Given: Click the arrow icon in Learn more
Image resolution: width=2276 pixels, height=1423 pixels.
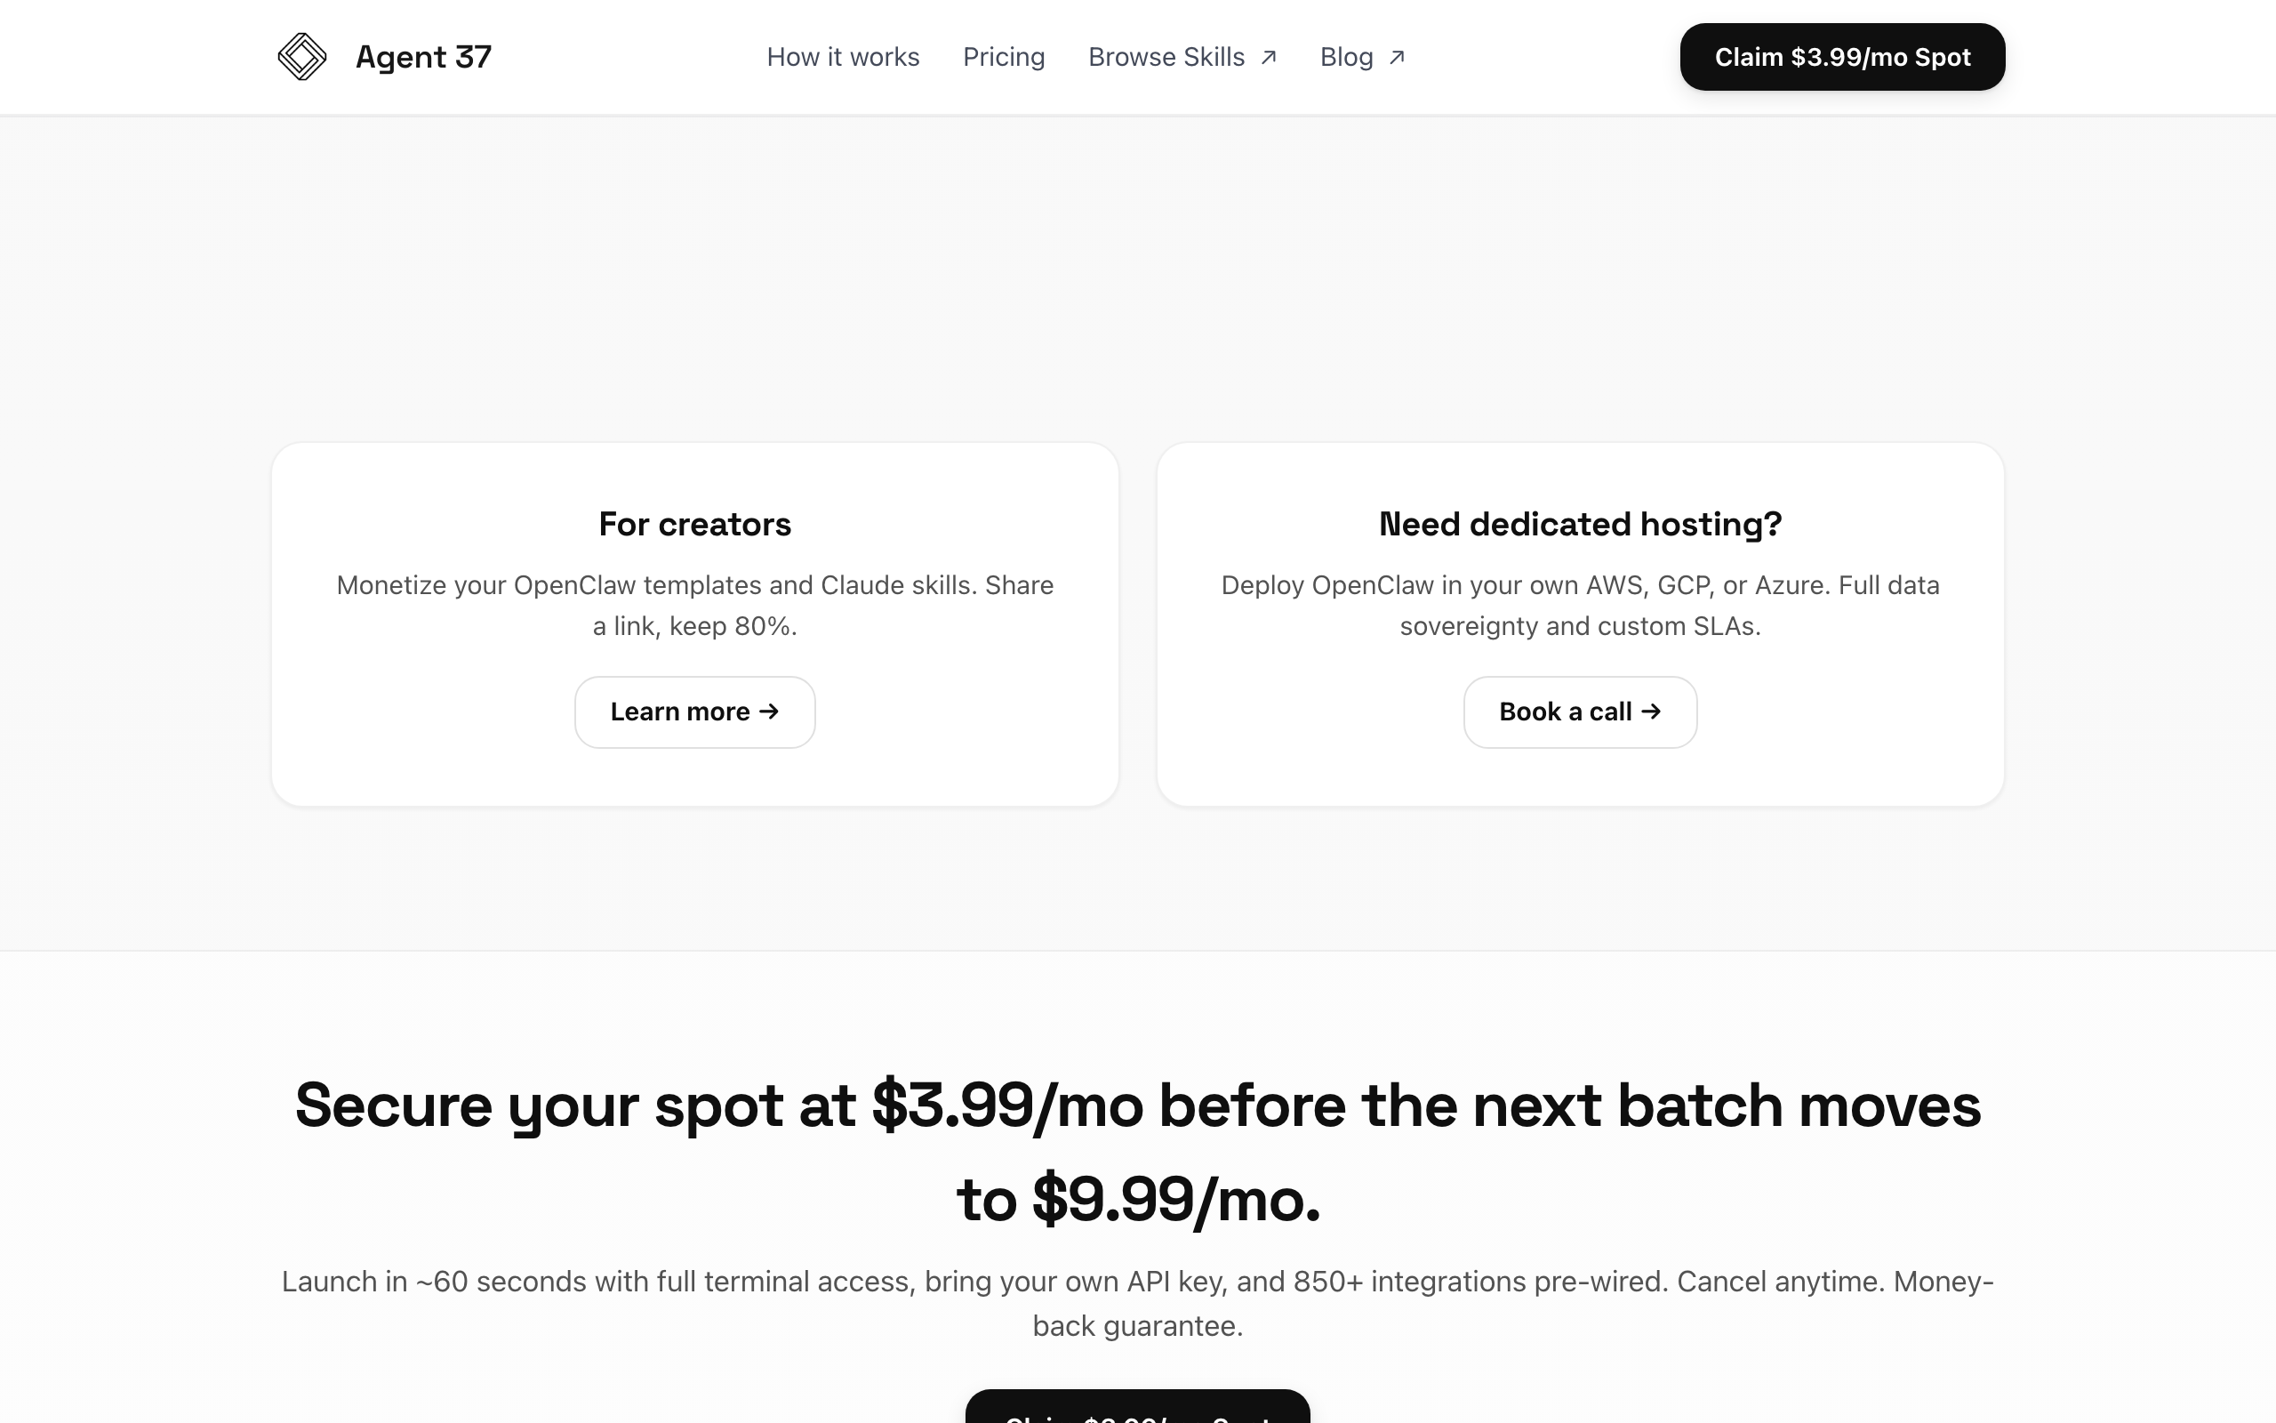Looking at the screenshot, I should [769, 711].
